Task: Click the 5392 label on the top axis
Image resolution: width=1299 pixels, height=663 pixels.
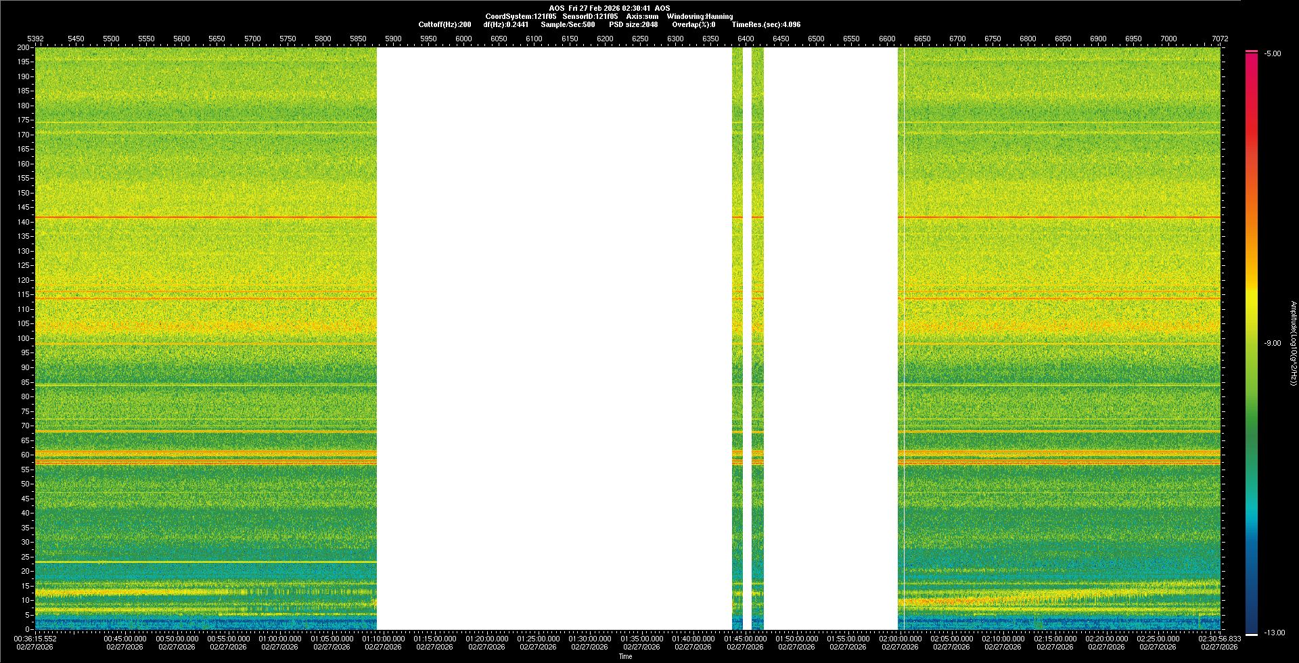Action: click(x=35, y=39)
